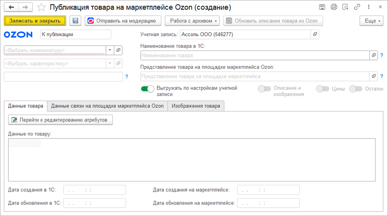This screenshot has width=388, height=216.
Task: Click help question mark next to Наименование товара
Action: (x=381, y=55)
